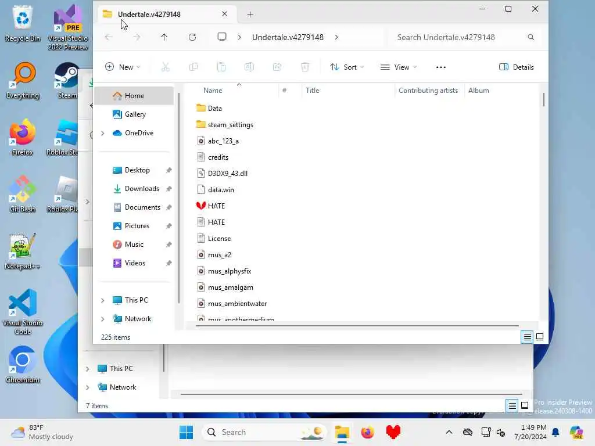Click the # column header

click(289, 90)
